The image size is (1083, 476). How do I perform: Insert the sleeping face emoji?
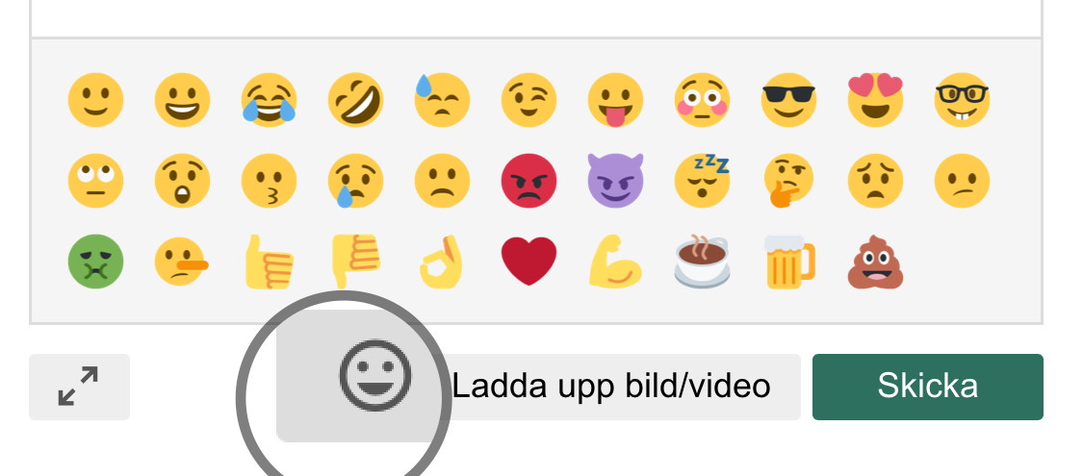coord(702,181)
